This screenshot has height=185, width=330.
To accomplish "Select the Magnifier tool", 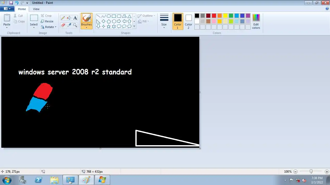I will [x=75, y=25].
